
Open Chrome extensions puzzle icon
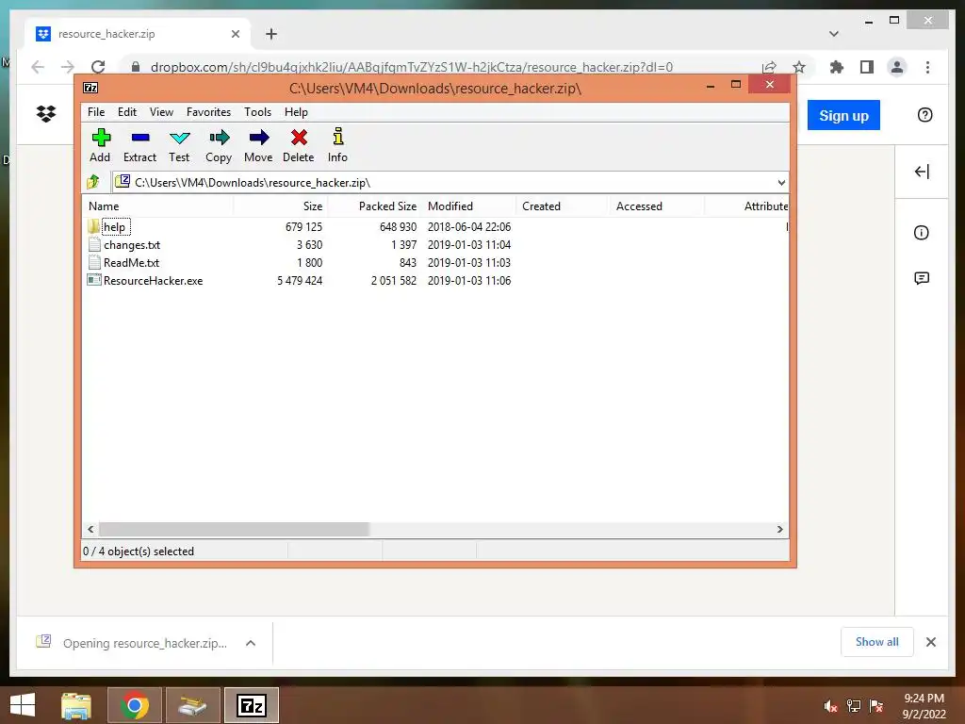tap(837, 67)
